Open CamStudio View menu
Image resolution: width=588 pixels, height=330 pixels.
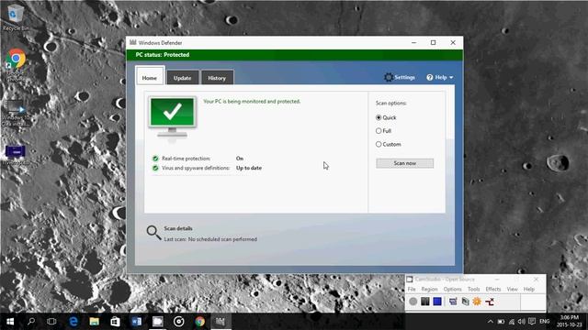click(513, 290)
